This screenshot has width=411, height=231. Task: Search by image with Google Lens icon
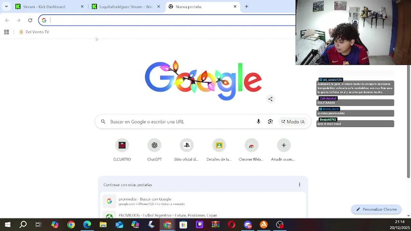pos(270,122)
